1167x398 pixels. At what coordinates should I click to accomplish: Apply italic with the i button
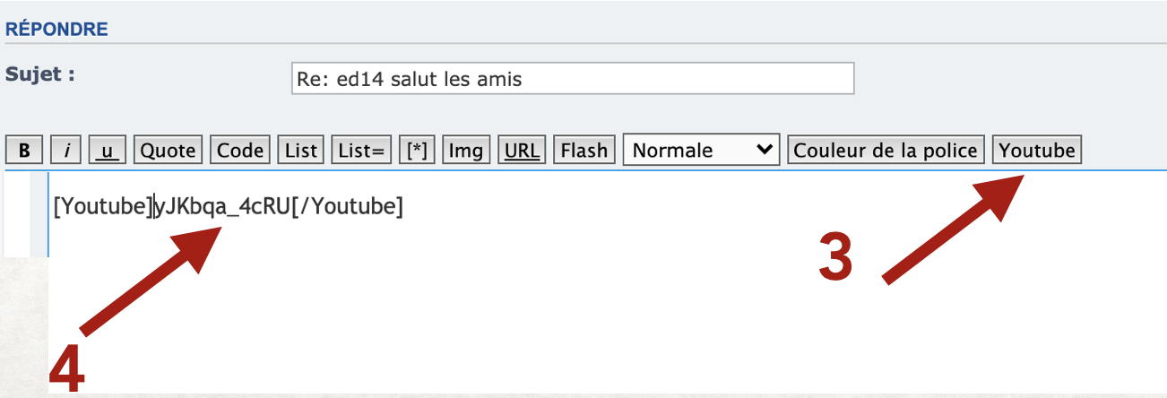[x=68, y=151]
